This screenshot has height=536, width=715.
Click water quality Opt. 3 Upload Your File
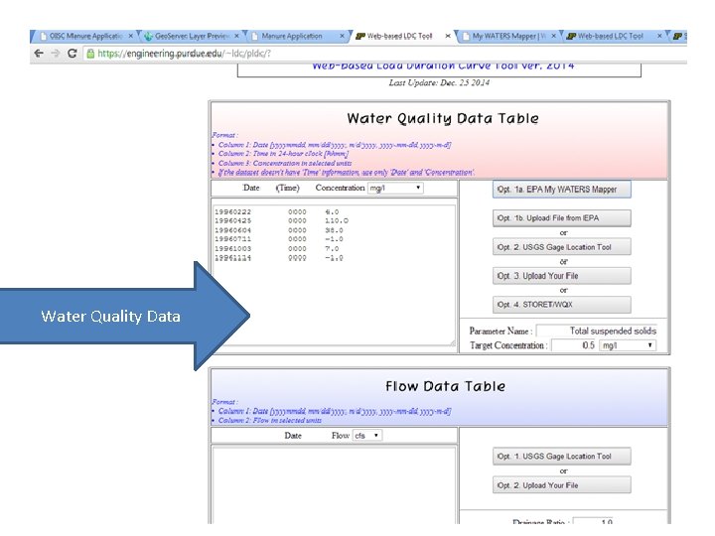tap(562, 276)
